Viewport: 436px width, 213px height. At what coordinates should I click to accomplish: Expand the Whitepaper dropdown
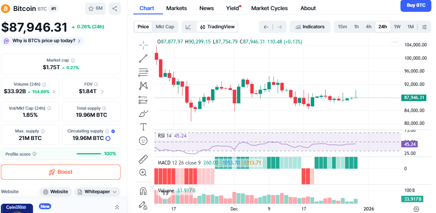(98, 191)
